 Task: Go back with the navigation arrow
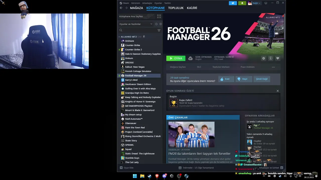coord(121,8)
